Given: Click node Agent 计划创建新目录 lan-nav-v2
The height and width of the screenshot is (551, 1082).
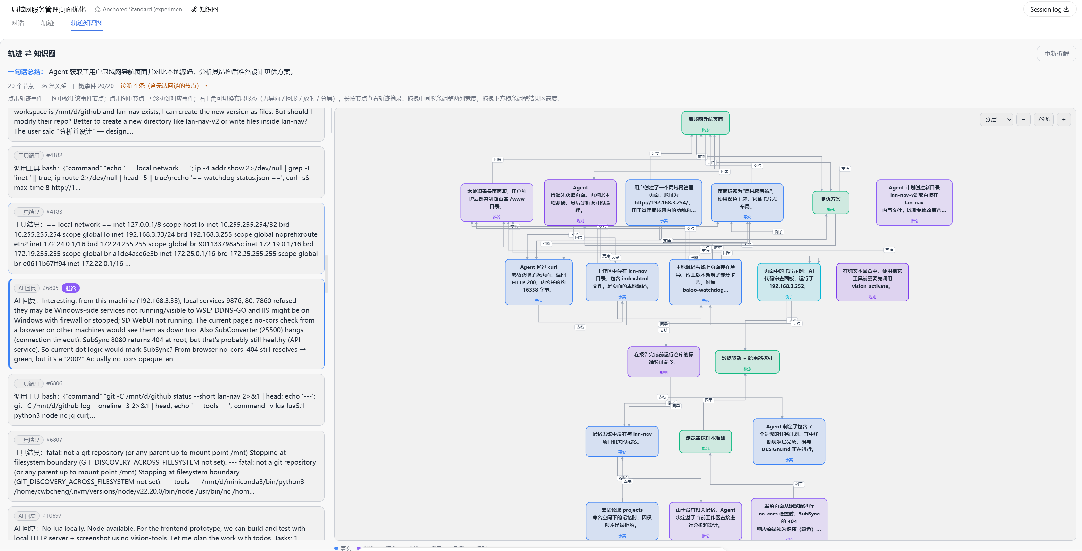Looking at the screenshot, I should click(x=914, y=202).
